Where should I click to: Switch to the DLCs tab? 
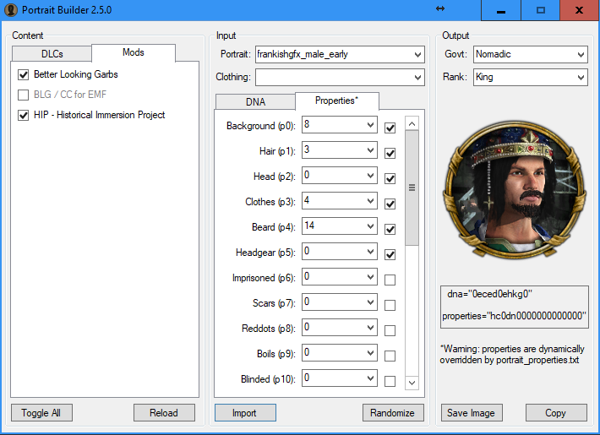click(52, 53)
